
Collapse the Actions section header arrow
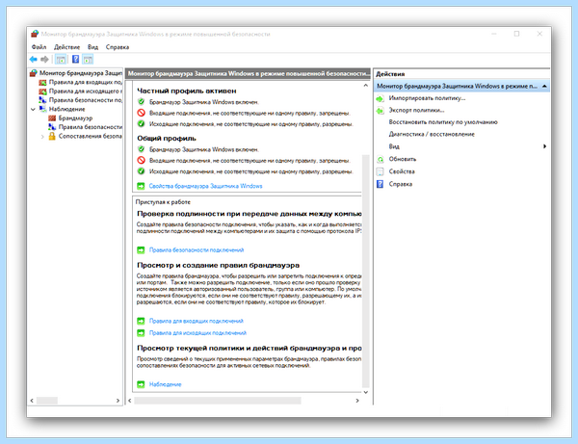click(x=544, y=87)
